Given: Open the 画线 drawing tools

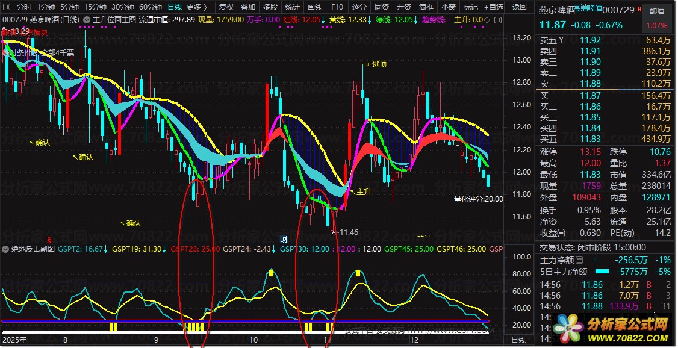Looking at the screenshot, I should click(315, 7).
